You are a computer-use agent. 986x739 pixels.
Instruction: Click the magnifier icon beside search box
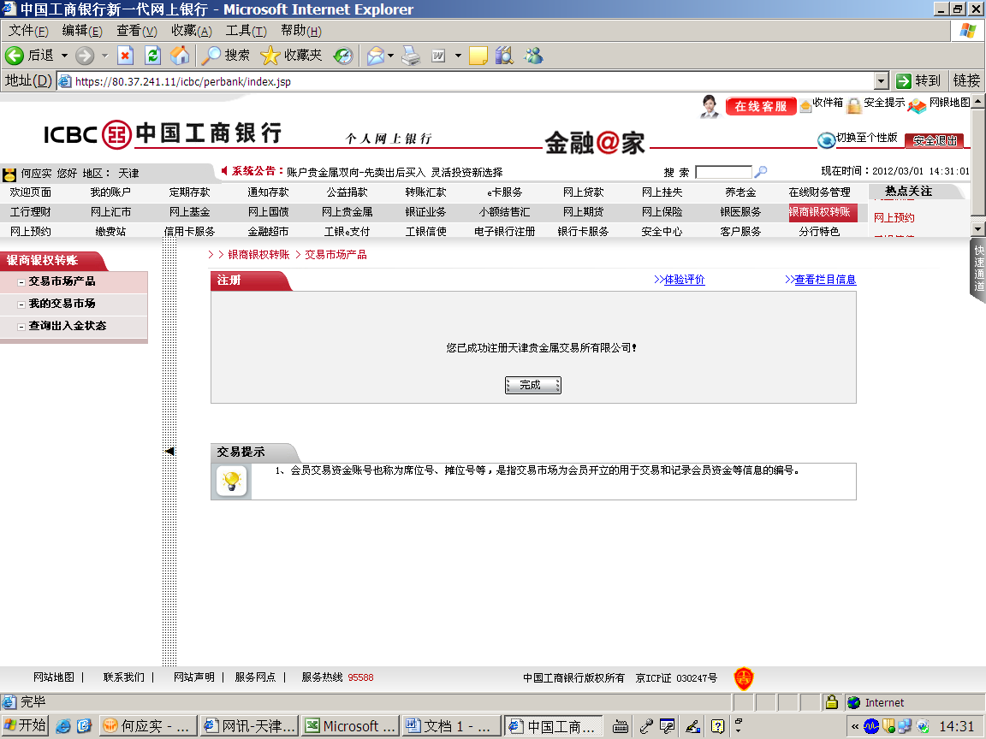click(x=761, y=172)
